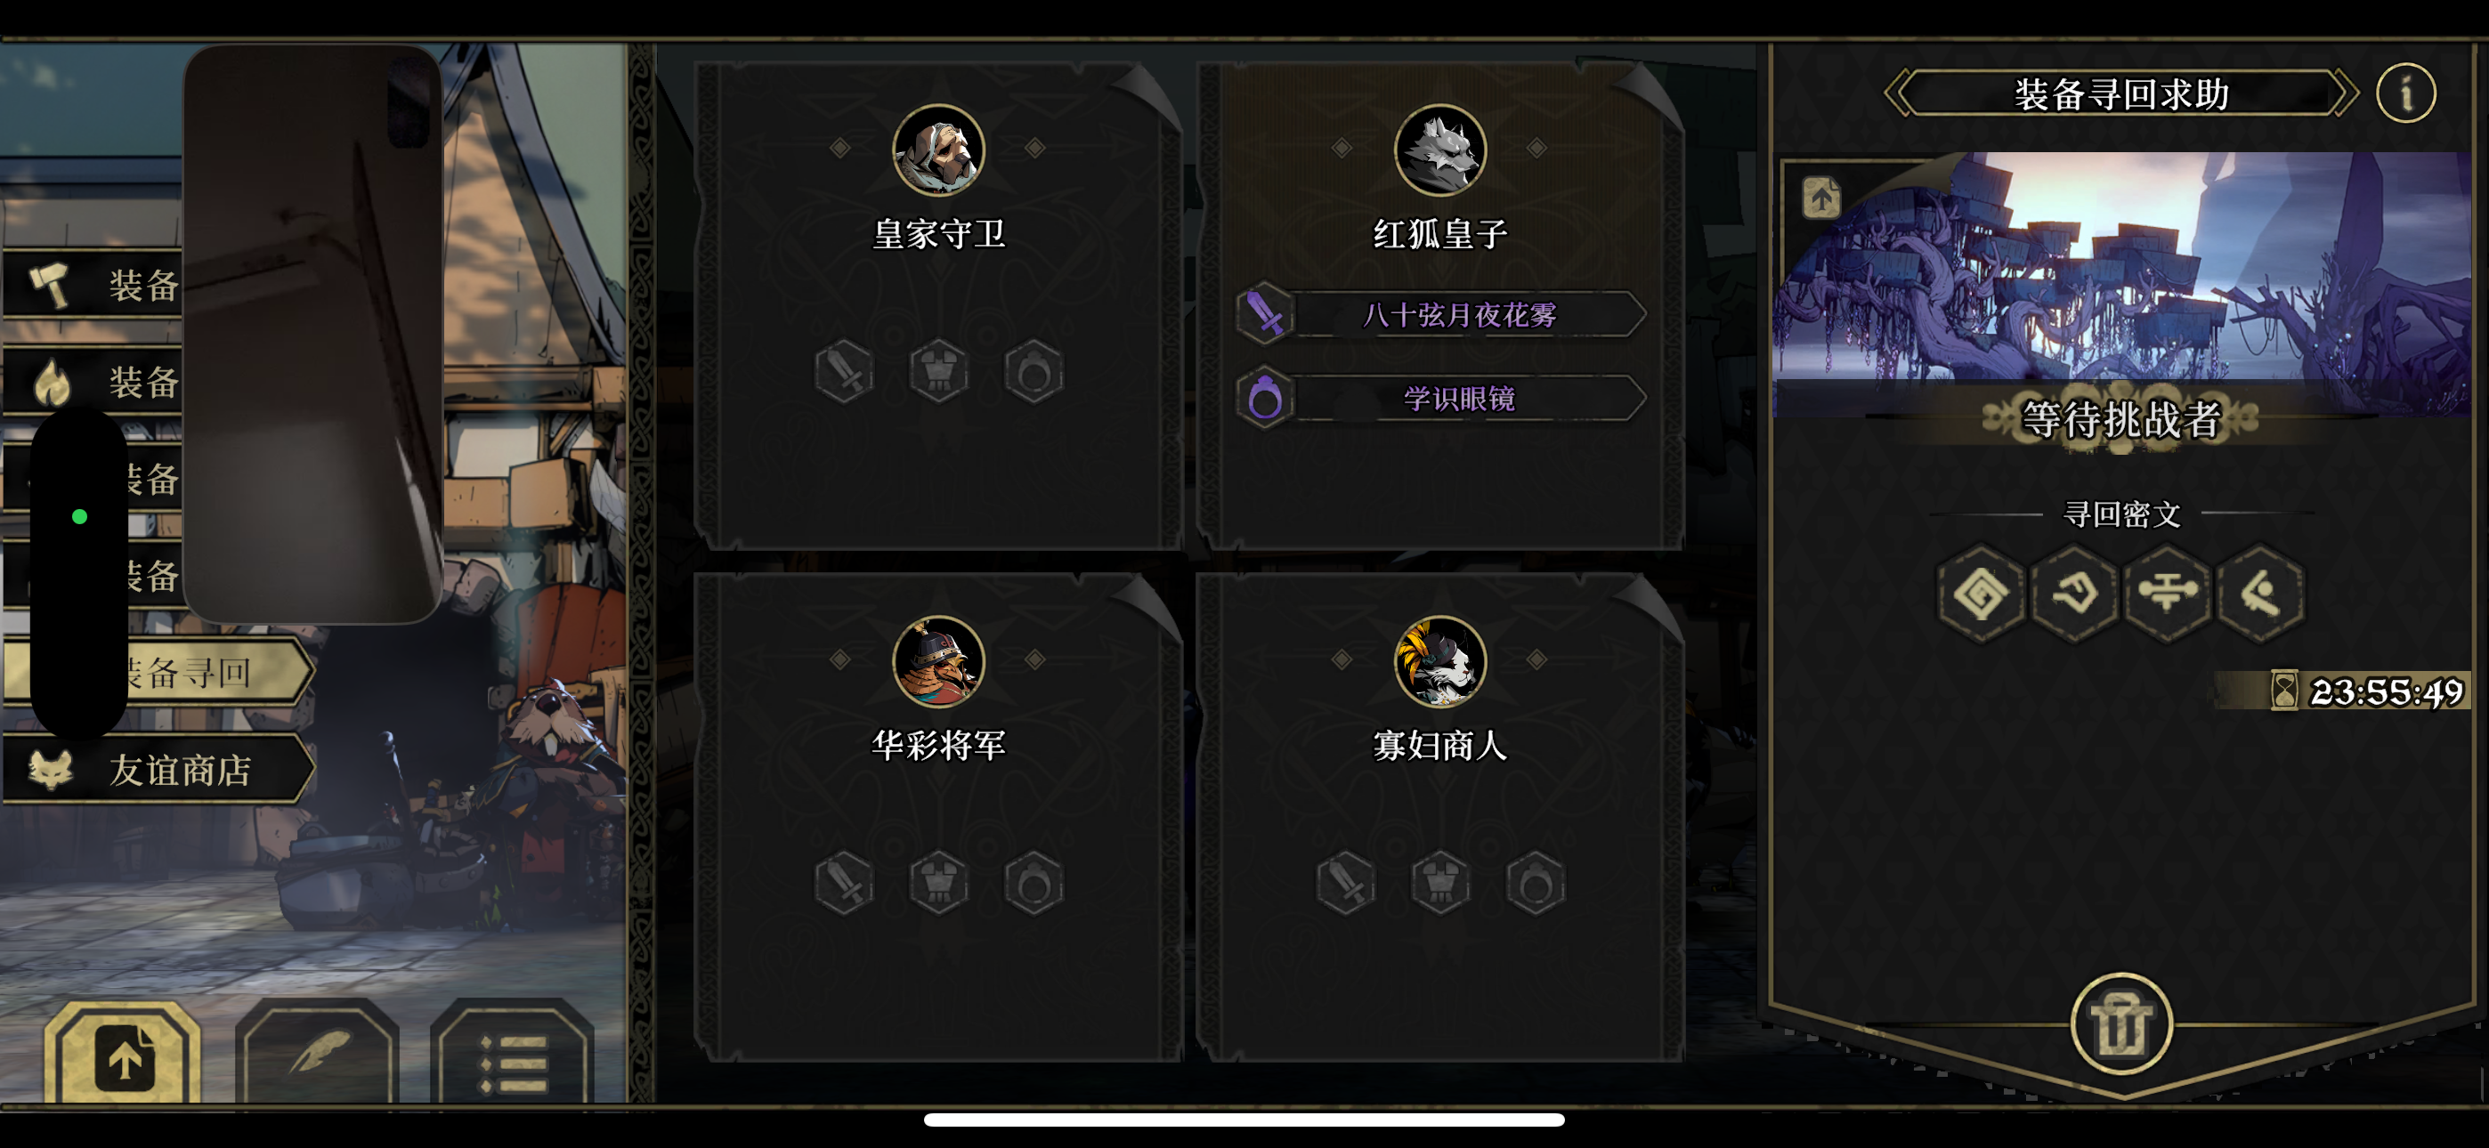Image resolution: width=2489 pixels, height=1148 pixels.
Task: Open the 友谊商店 menu item
Action: click(x=158, y=769)
